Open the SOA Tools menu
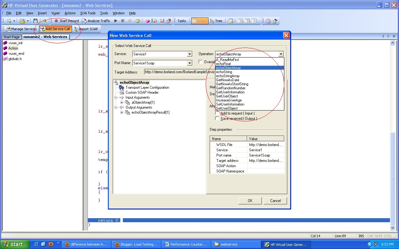 [88, 13]
